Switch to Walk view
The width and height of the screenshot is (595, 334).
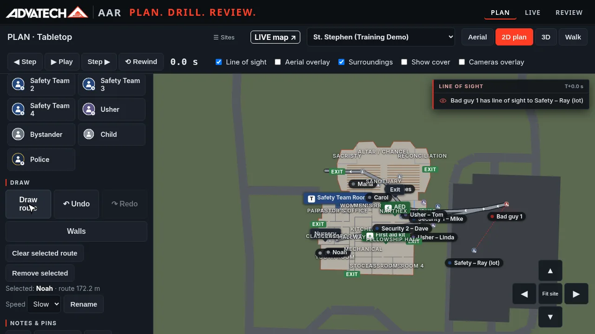573,37
